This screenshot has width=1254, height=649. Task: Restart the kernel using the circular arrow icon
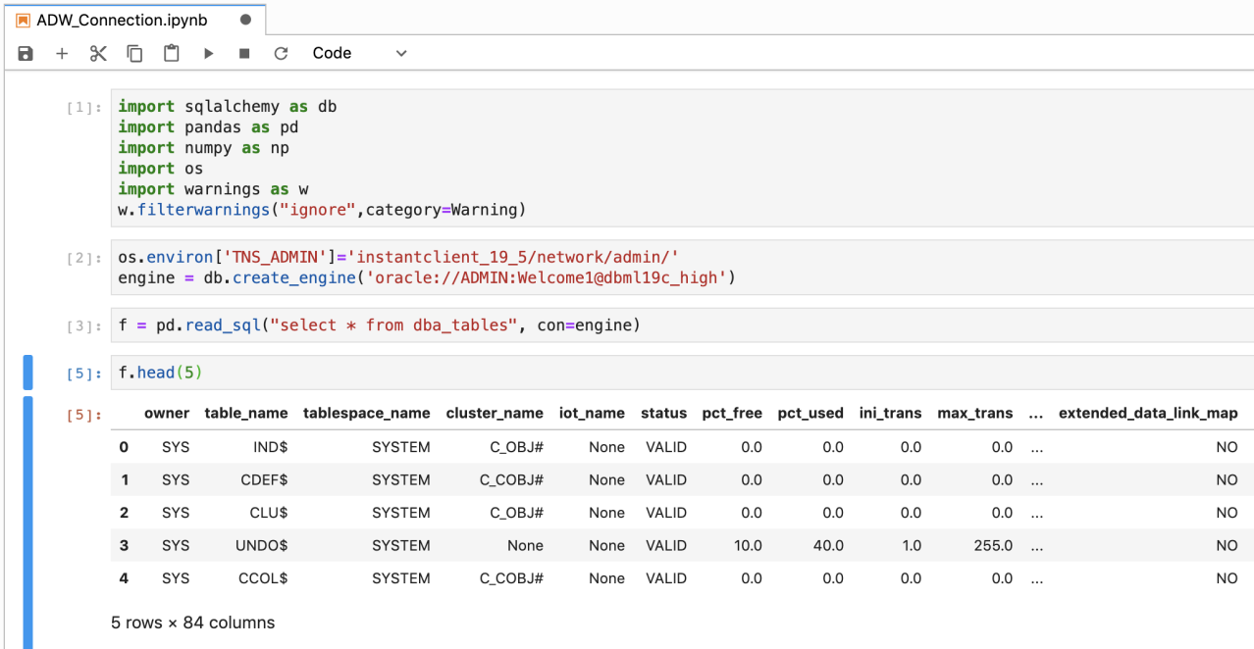(281, 54)
